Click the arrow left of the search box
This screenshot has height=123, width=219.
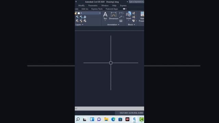coord(127,2)
